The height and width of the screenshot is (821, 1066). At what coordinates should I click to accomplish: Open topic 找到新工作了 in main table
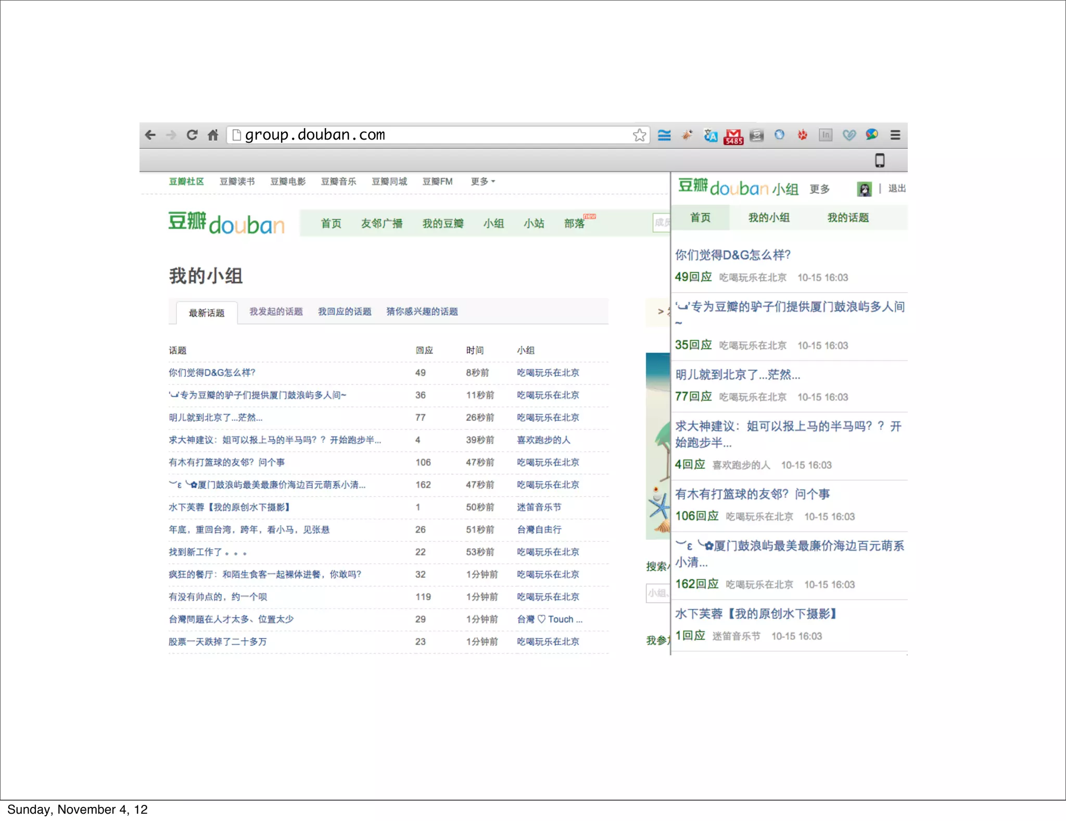pos(208,552)
